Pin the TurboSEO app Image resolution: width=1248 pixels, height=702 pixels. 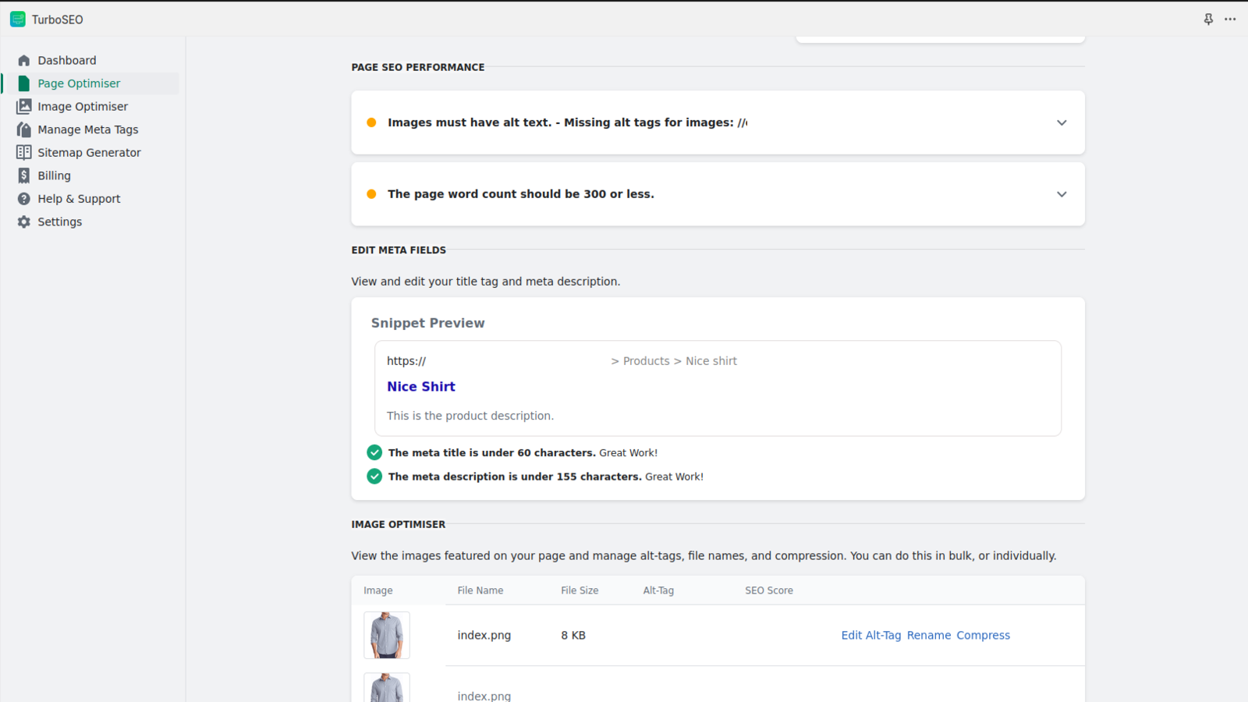[x=1208, y=19]
